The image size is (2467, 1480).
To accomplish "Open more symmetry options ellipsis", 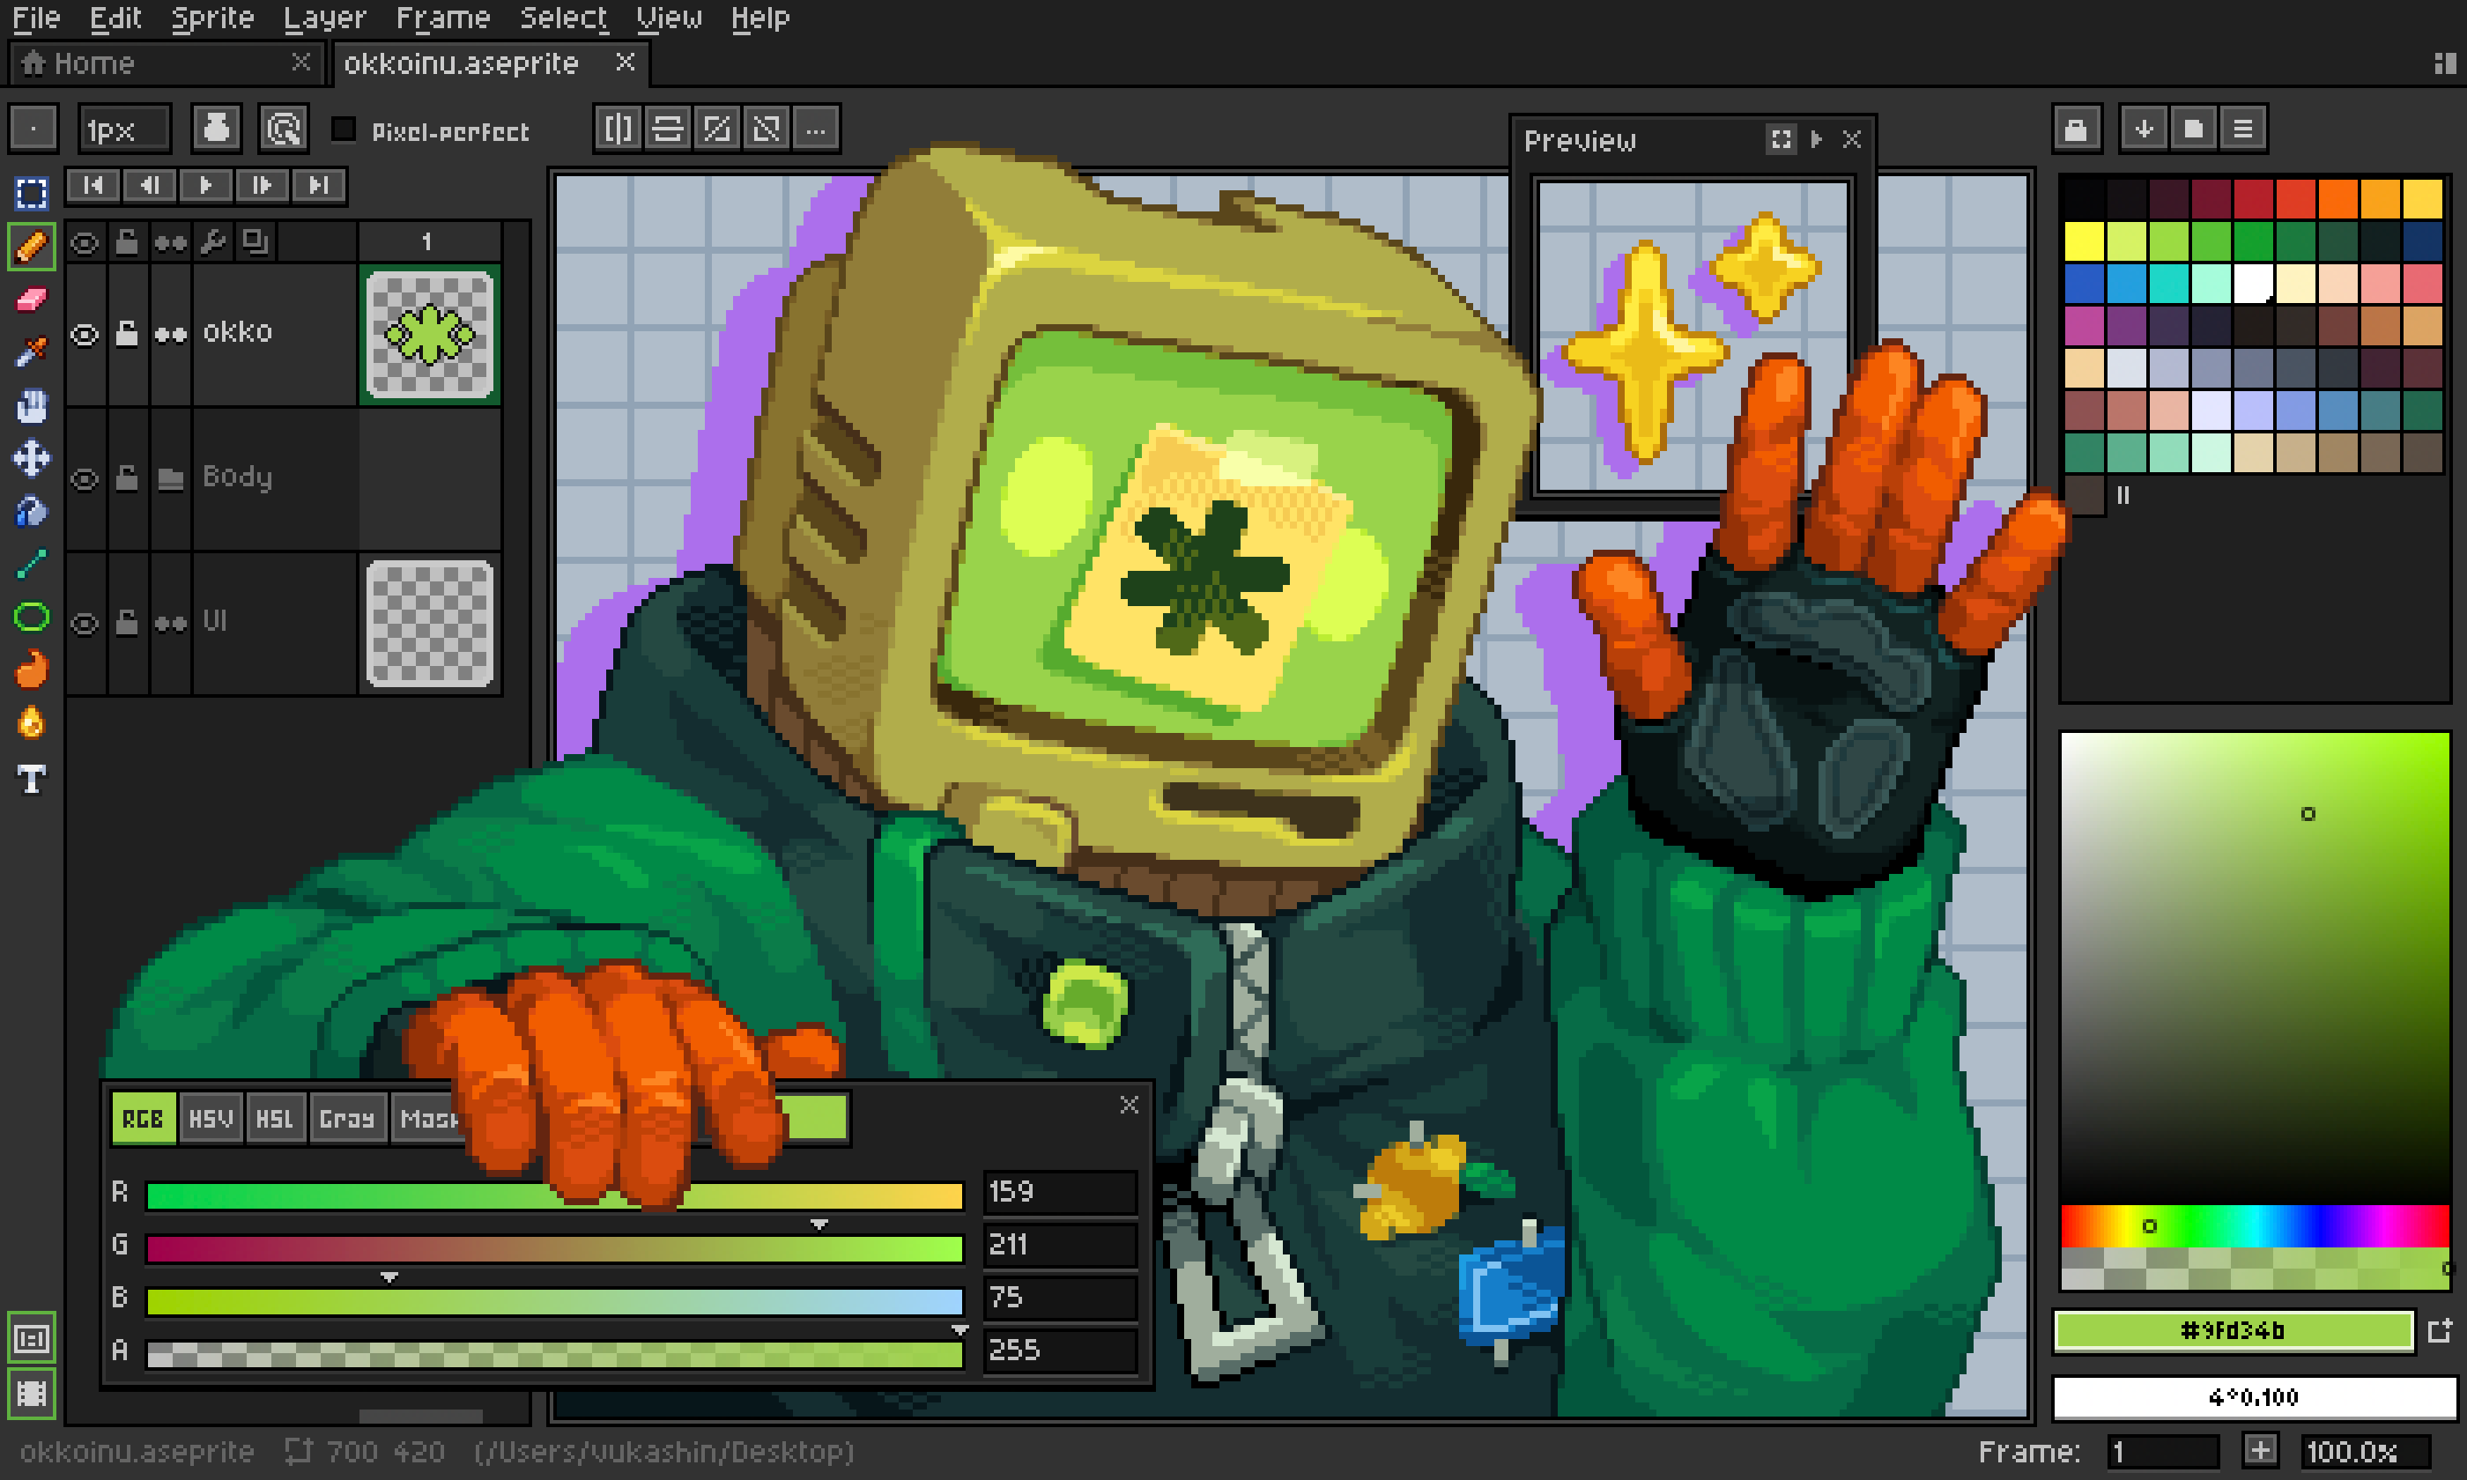I will point(816,129).
